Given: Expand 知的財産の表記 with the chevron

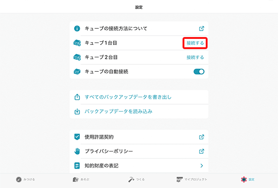Looking at the screenshot, I should tap(202, 165).
